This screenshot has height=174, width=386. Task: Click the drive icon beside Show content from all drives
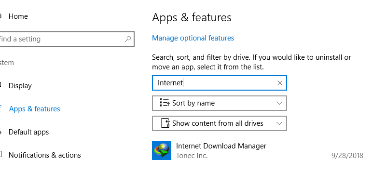click(x=165, y=123)
